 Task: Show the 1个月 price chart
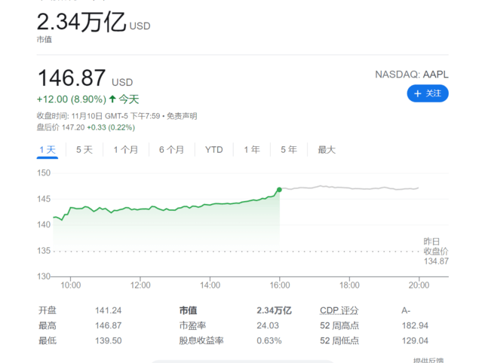click(126, 150)
